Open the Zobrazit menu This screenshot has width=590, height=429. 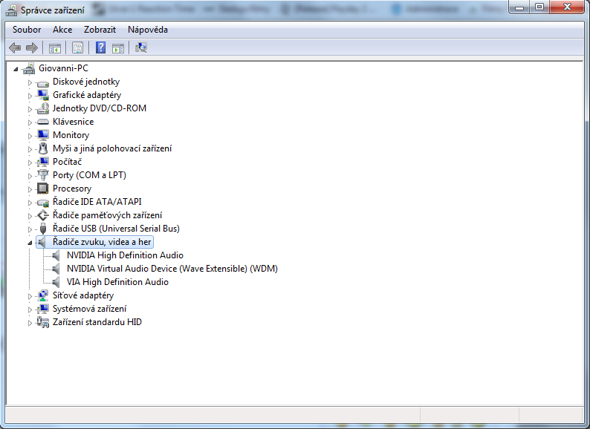pos(100,30)
